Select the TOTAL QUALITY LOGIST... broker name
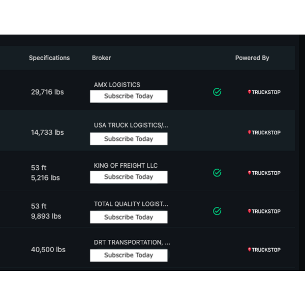Screen dimensions: 305x305 (x=131, y=204)
